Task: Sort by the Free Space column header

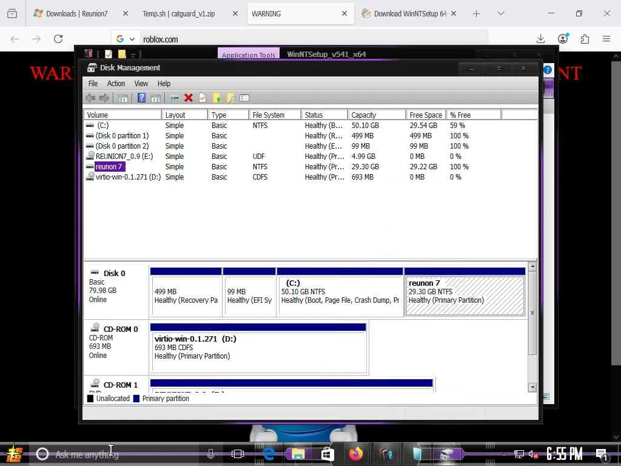Action: (x=426, y=115)
